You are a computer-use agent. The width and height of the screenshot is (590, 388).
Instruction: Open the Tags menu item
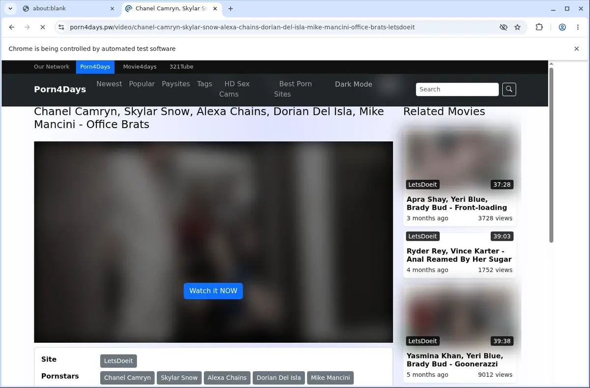pos(205,84)
